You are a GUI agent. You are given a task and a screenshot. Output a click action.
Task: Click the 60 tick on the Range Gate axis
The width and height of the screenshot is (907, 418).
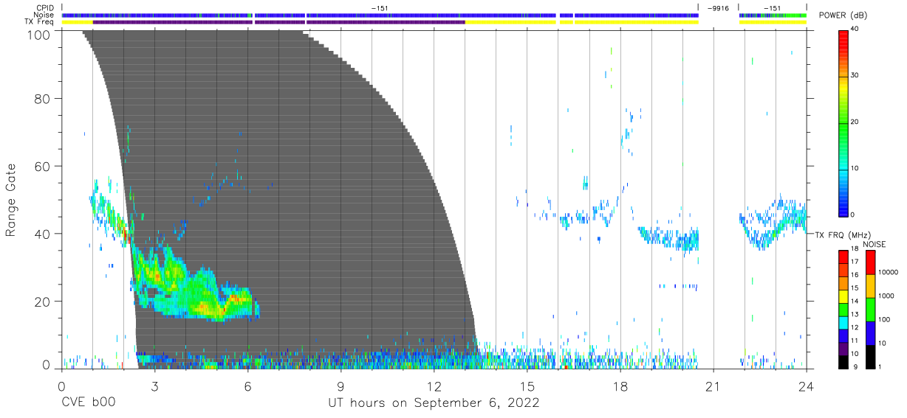point(43,166)
